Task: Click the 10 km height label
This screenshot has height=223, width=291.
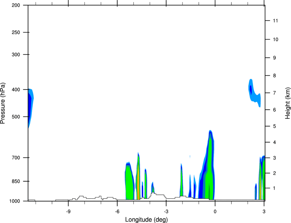Action: (x=275, y=39)
